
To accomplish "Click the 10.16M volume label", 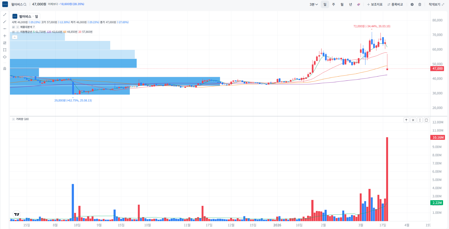I will coord(438,138).
